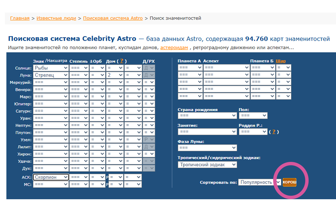Open first aspect row Шар dropdown

[283, 68]
